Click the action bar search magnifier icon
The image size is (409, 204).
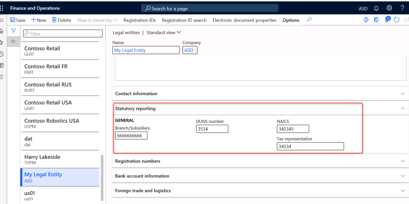[309, 20]
